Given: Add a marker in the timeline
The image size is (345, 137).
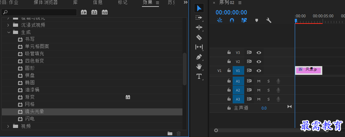Looking at the screenshot, I should [256, 20].
